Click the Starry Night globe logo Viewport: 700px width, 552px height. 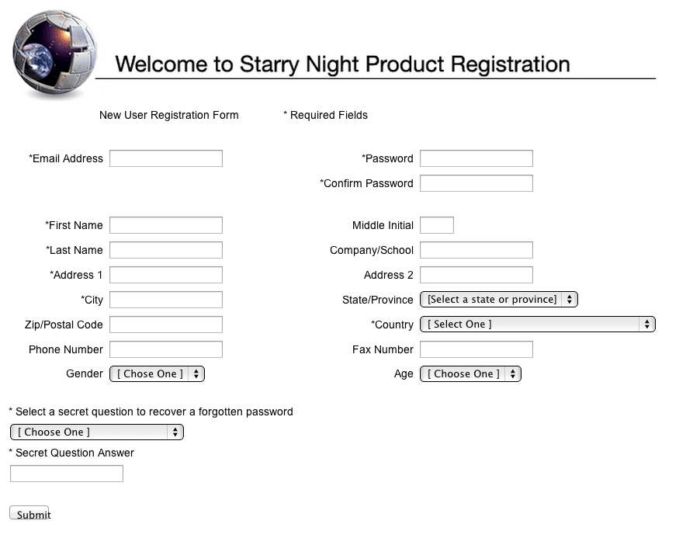[54, 54]
